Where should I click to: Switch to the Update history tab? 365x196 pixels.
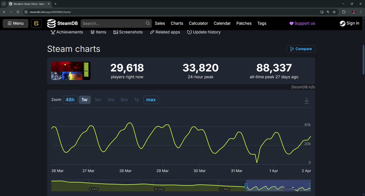(x=204, y=32)
